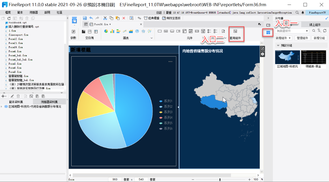Click the edit icon on the map component

263,49
